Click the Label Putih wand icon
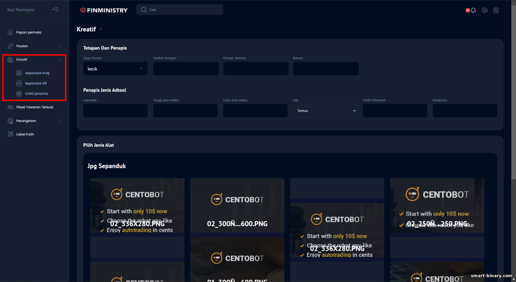Viewport: 516px width, 282px height. (x=10, y=134)
